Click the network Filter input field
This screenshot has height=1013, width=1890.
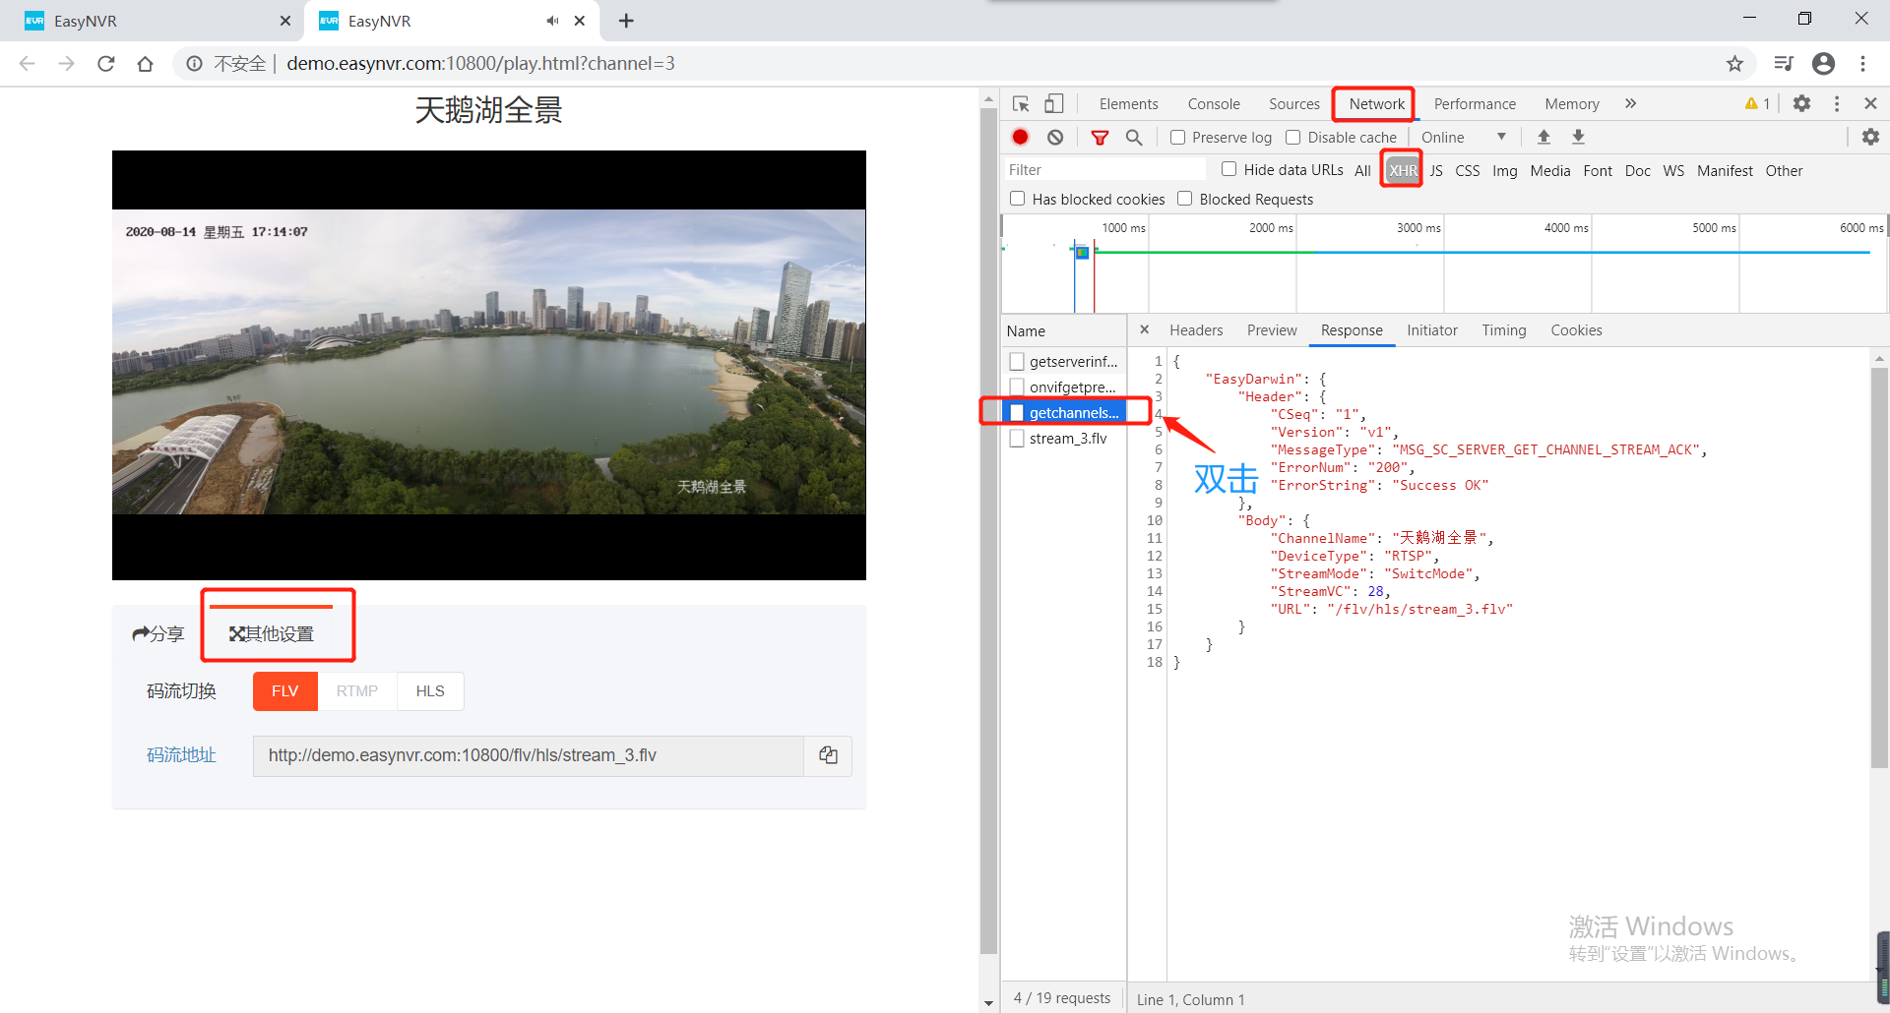[1103, 170]
